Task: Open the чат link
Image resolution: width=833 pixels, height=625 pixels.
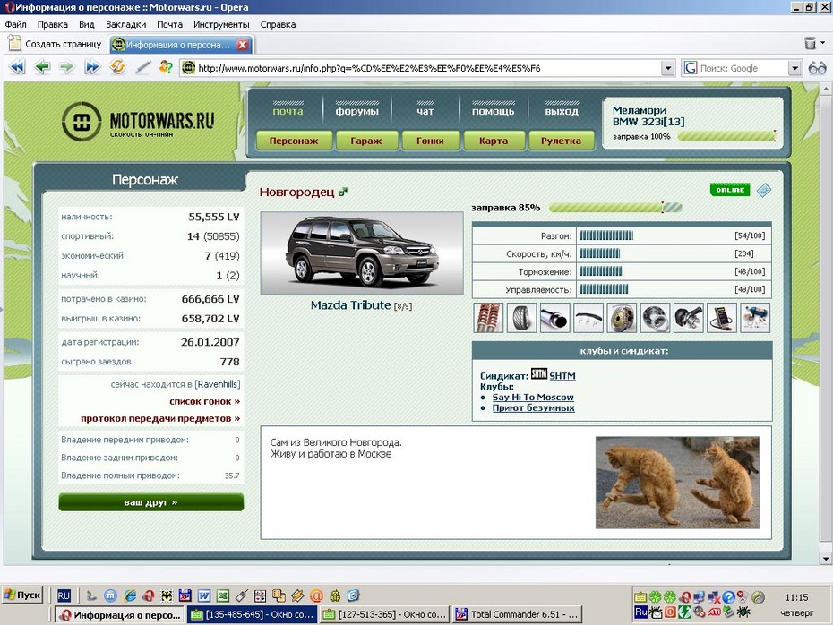Action: [425, 111]
